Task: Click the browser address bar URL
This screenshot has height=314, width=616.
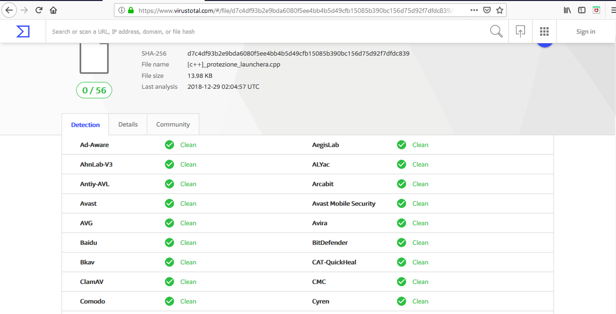Action: (x=295, y=10)
